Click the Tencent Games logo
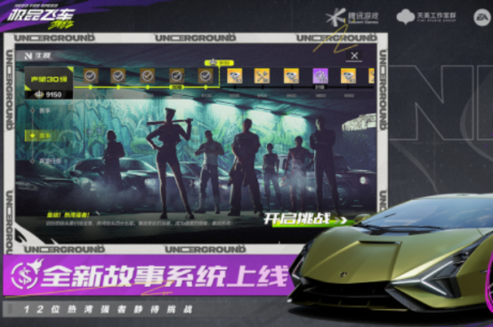 [352, 17]
